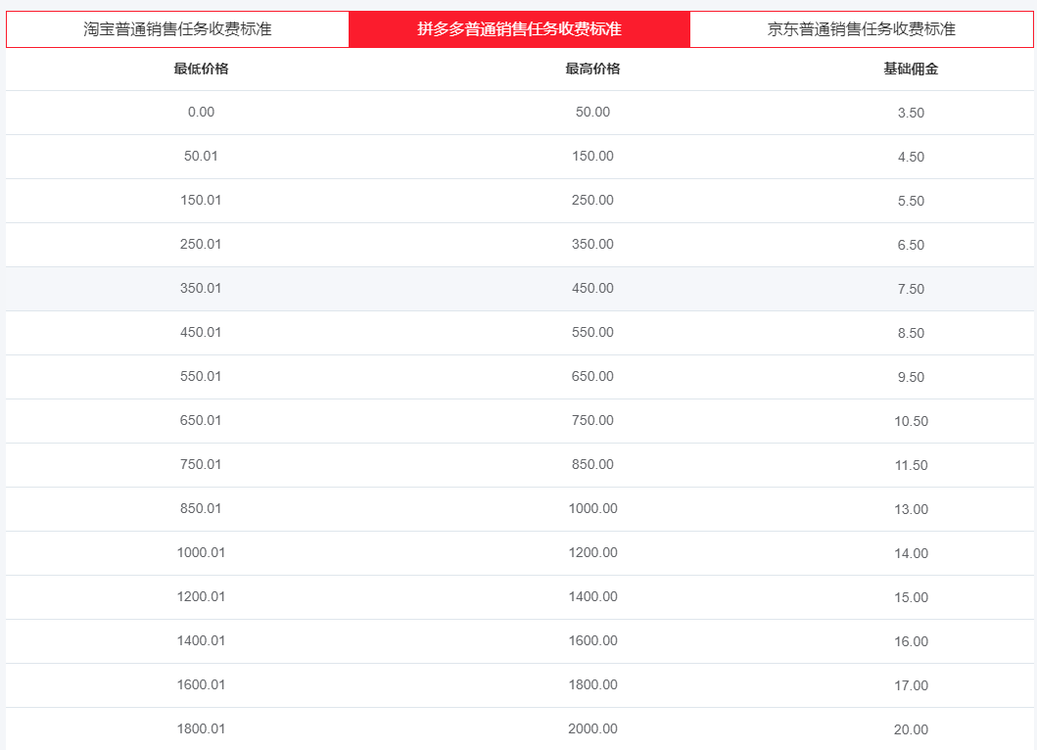Switch to the 淘宝普通销售任务收费标准 tab

point(177,29)
